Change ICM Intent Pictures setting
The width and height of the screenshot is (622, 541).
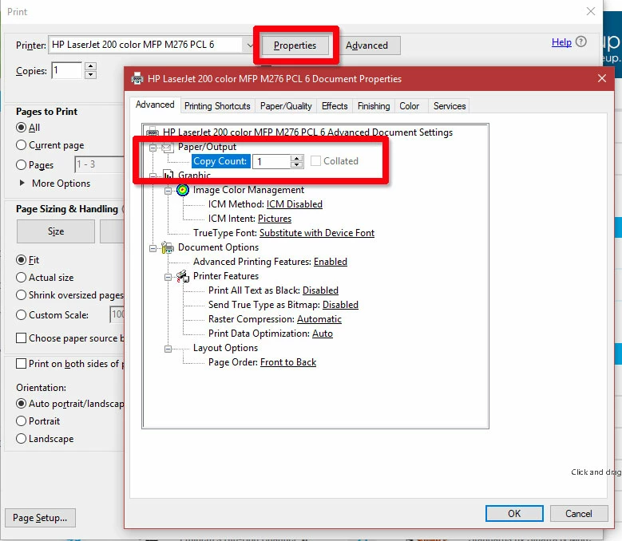pyautogui.click(x=275, y=219)
